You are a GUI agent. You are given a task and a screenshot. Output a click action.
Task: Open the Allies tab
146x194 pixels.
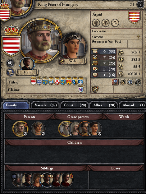[103, 105]
